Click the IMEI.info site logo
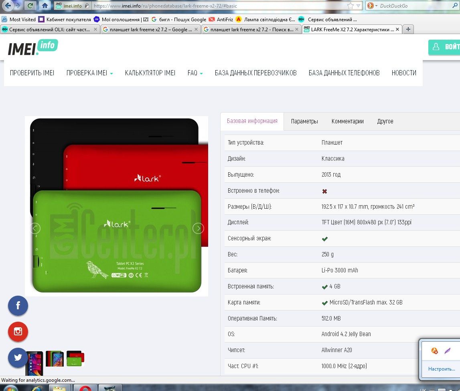This screenshot has height=391, width=460. click(x=33, y=48)
